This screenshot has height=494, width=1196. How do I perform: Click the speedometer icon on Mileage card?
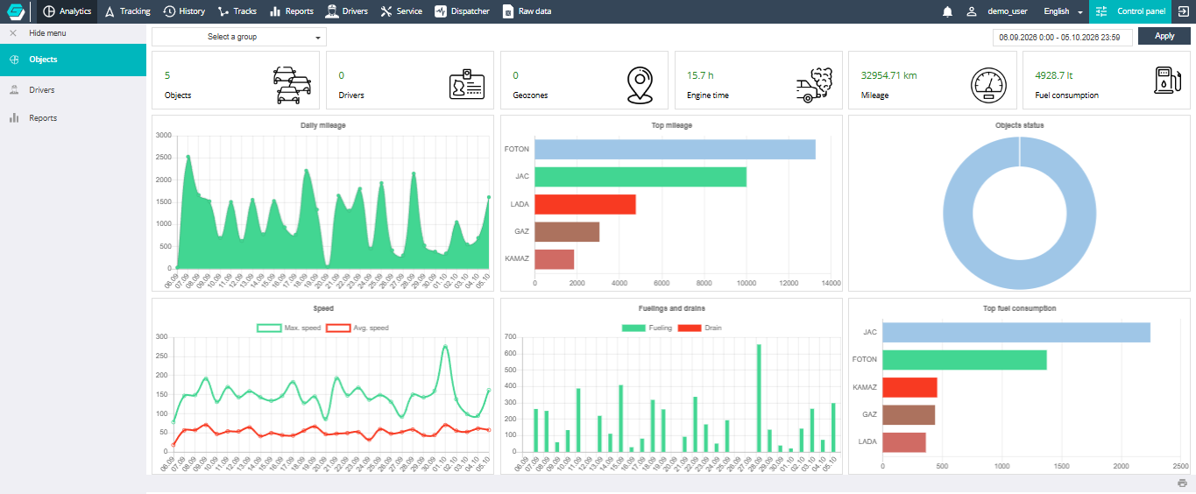990,85
